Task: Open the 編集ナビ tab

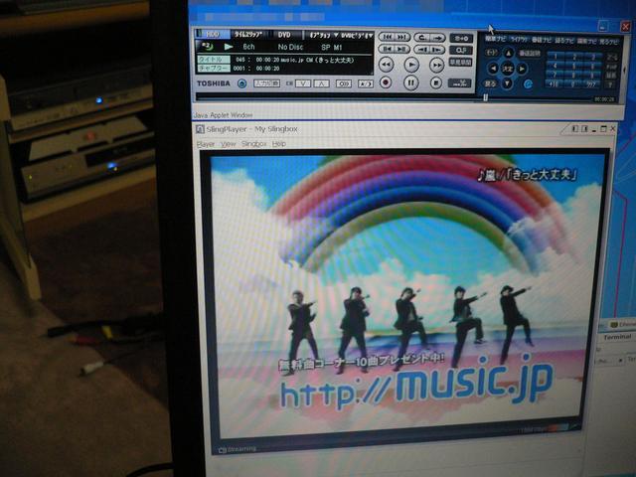Action: point(586,41)
